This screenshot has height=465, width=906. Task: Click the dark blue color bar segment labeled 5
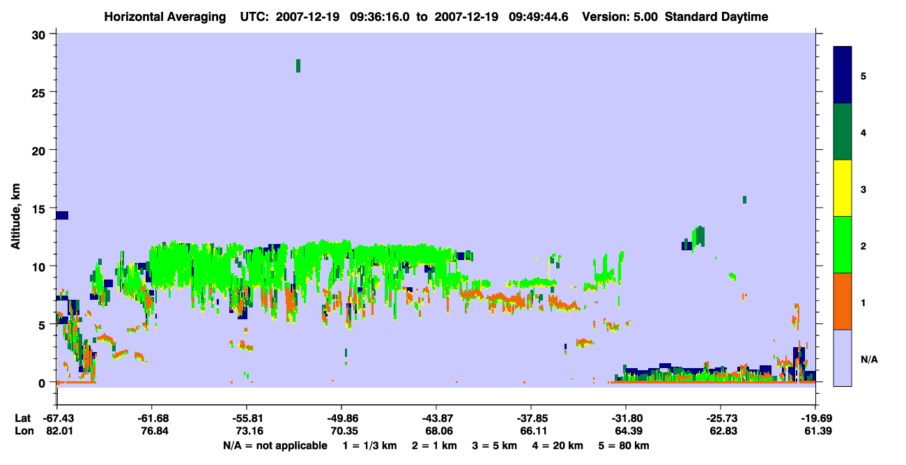pos(843,75)
